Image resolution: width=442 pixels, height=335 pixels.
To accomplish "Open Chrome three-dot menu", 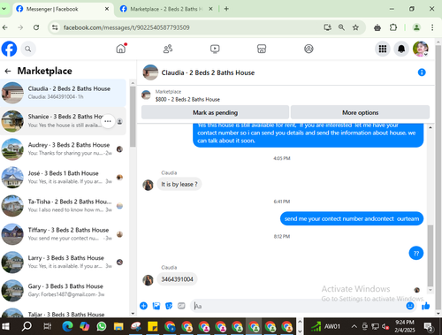I will pos(432,27).
